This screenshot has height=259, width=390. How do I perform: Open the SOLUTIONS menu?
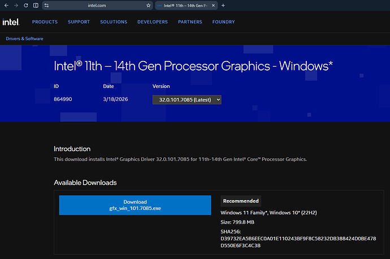[114, 22]
